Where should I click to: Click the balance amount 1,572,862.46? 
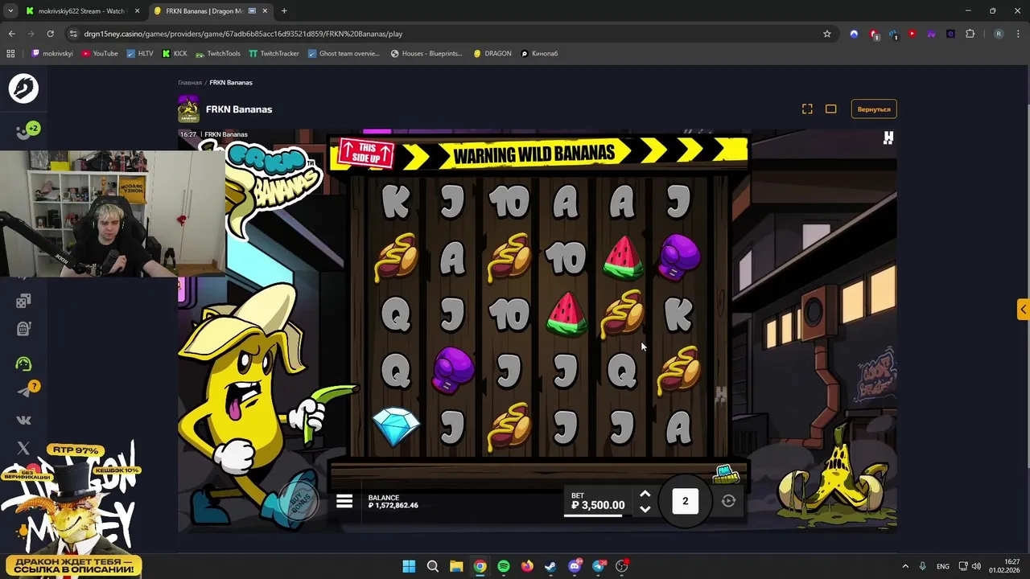pyautogui.click(x=393, y=506)
